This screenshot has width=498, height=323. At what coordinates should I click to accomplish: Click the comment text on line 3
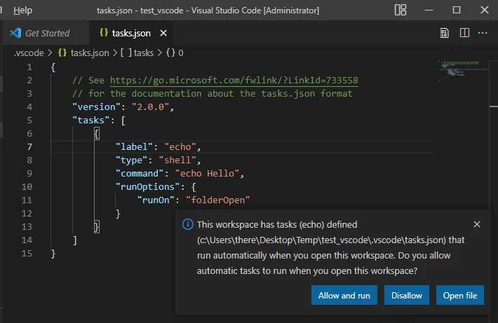click(213, 94)
